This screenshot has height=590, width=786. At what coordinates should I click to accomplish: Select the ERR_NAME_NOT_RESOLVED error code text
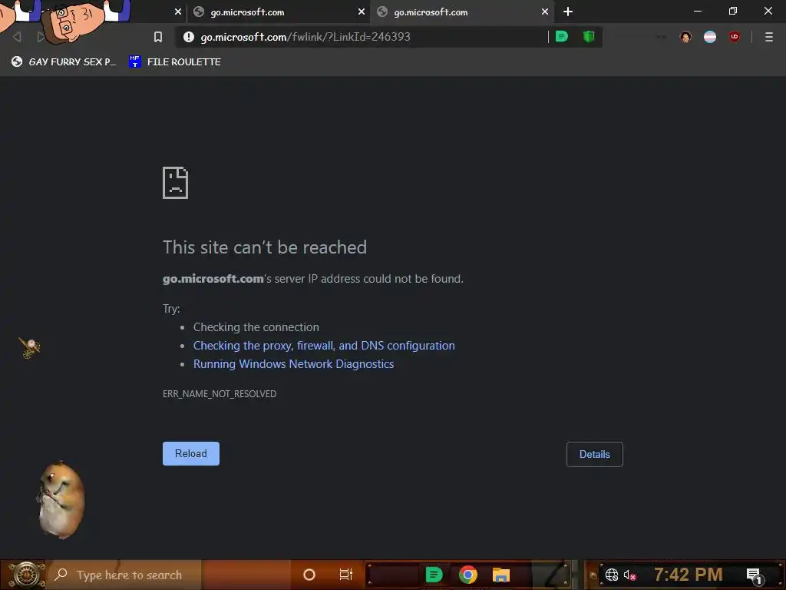tap(220, 394)
